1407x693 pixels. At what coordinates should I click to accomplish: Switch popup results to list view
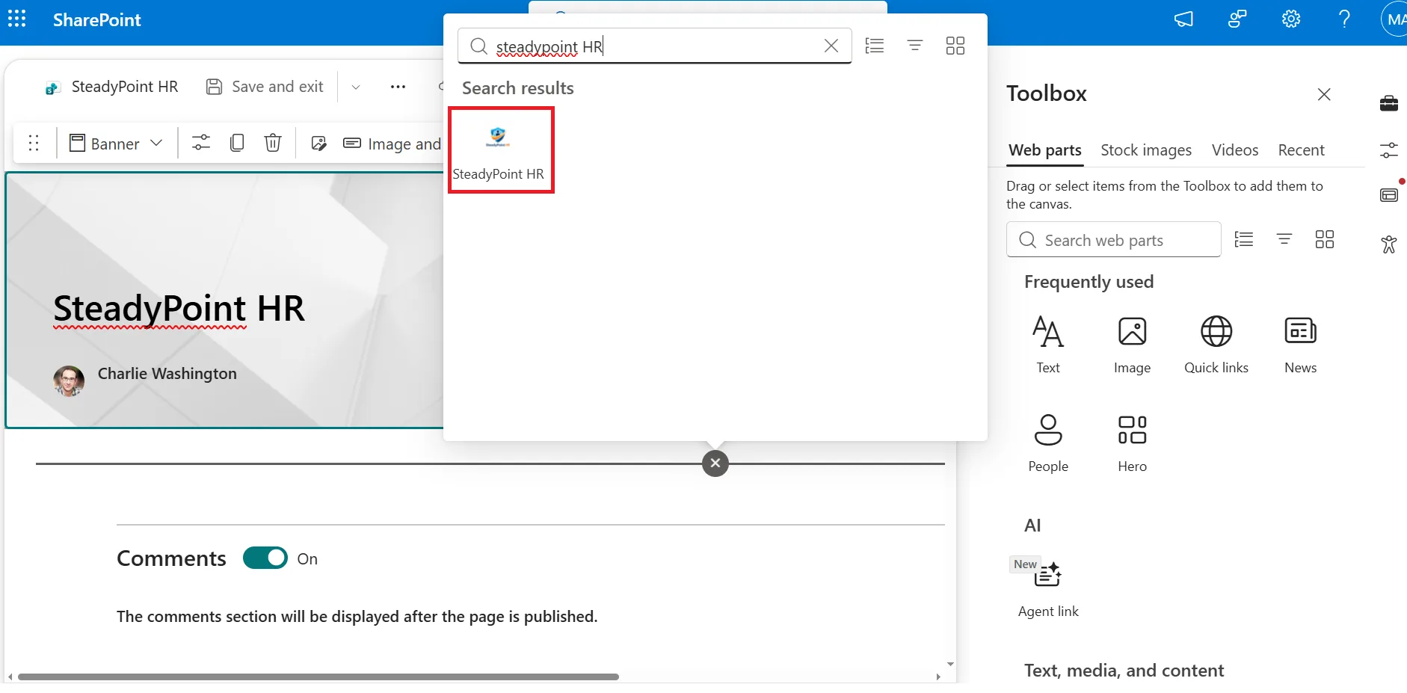[x=874, y=46]
